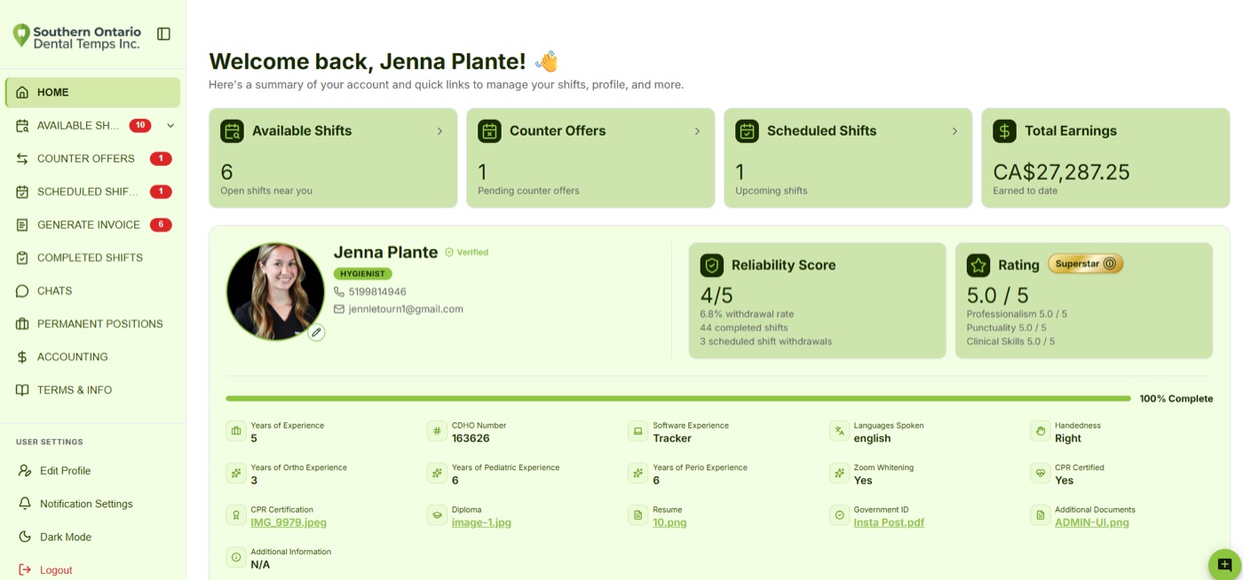Click the Reliability Score shield icon
1243x580 pixels.
pos(711,265)
